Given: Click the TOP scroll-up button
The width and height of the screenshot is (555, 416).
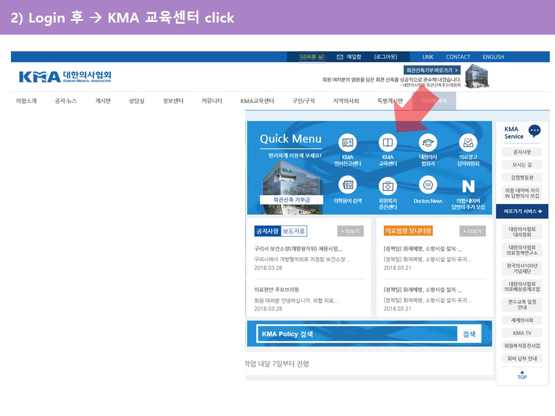Looking at the screenshot, I should pyautogui.click(x=522, y=374).
